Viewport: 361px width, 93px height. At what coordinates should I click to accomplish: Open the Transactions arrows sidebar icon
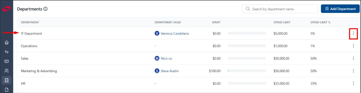click(x=7, y=52)
